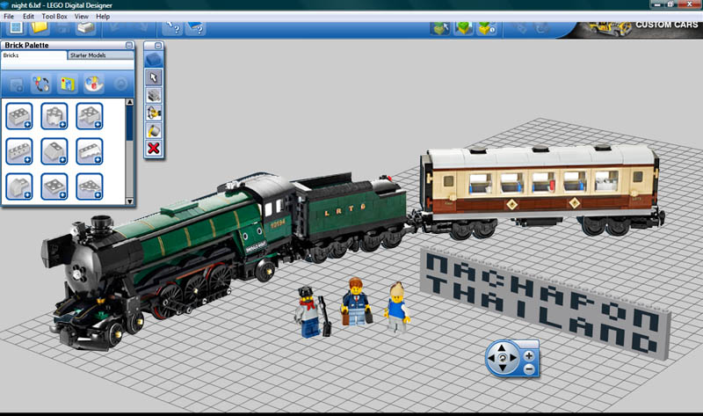
Task: Collapse the Brick Palette panel
Action: tap(129, 46)
